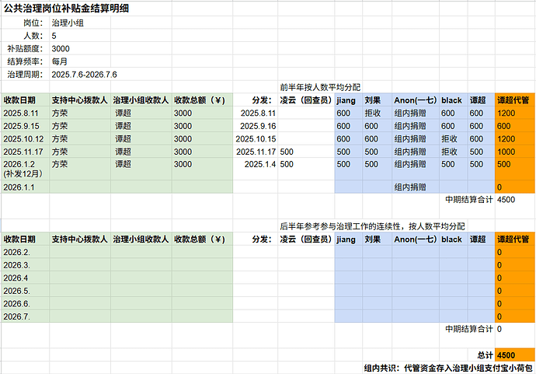Image resolution: width=536 pixels, height=374 pixels.
Task: Click the 岗位 value cell 治理小组
Action: point(68,23)
